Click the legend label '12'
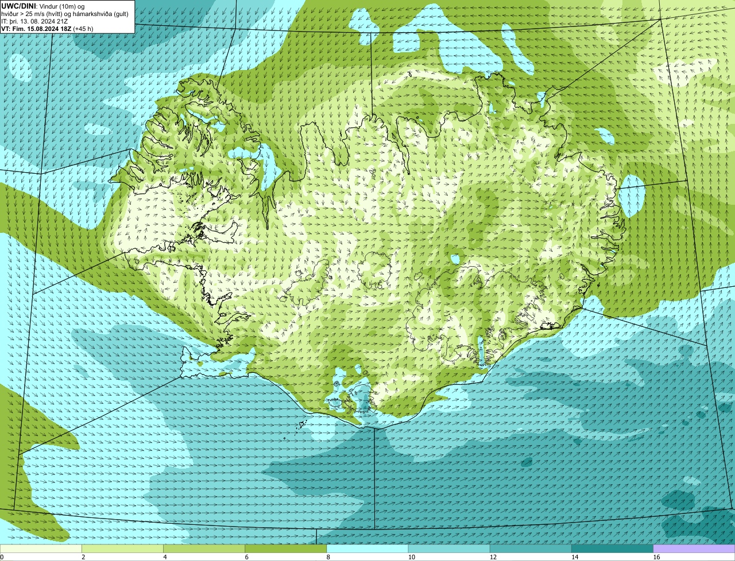 493,557
